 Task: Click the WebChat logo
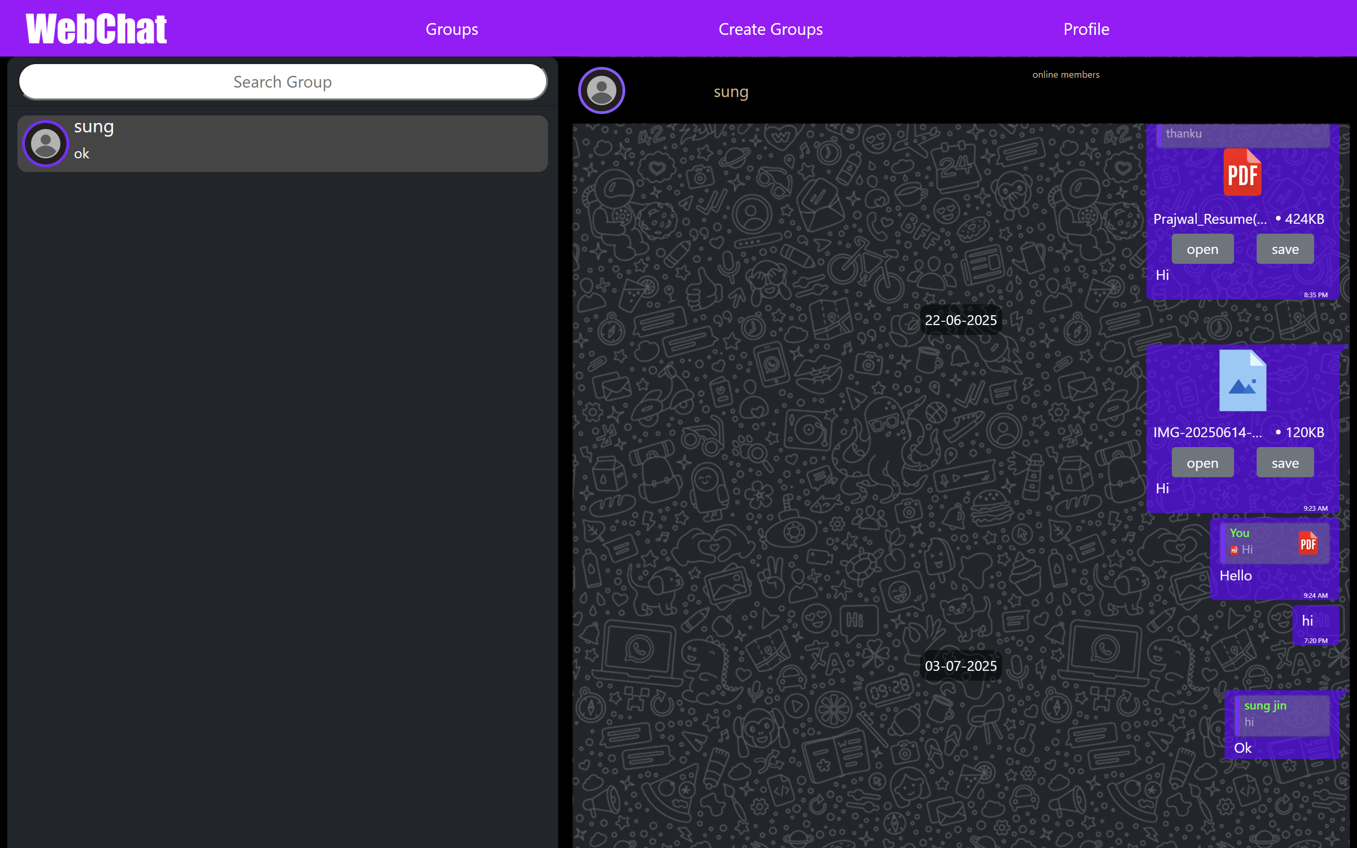coord(97,29)
